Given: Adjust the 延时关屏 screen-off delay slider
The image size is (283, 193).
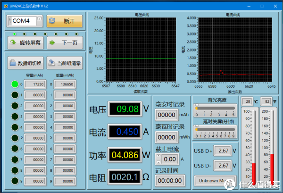Looking at the screenshot, I should pyautogui.click(x=215, y=129).
